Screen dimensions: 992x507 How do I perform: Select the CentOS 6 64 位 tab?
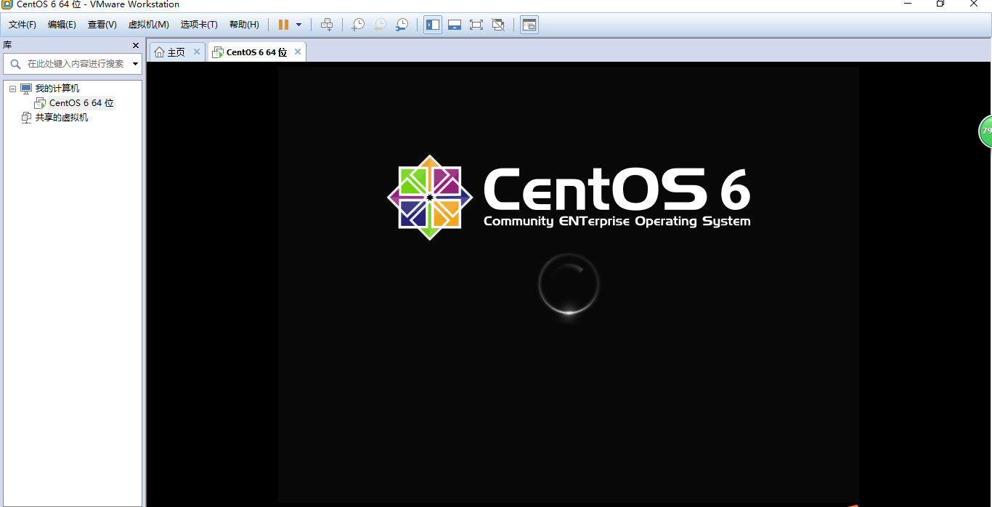tap(256, 52)
